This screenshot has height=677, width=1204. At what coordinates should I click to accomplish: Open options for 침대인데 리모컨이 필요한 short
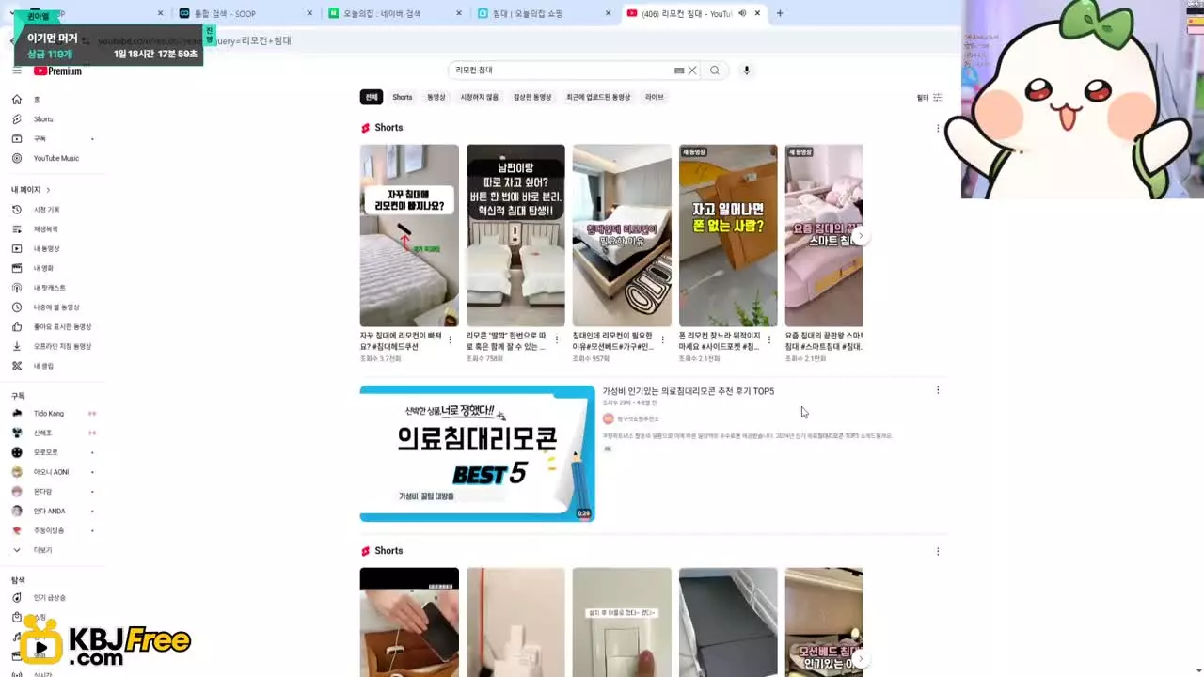click(x=663, y=339)
